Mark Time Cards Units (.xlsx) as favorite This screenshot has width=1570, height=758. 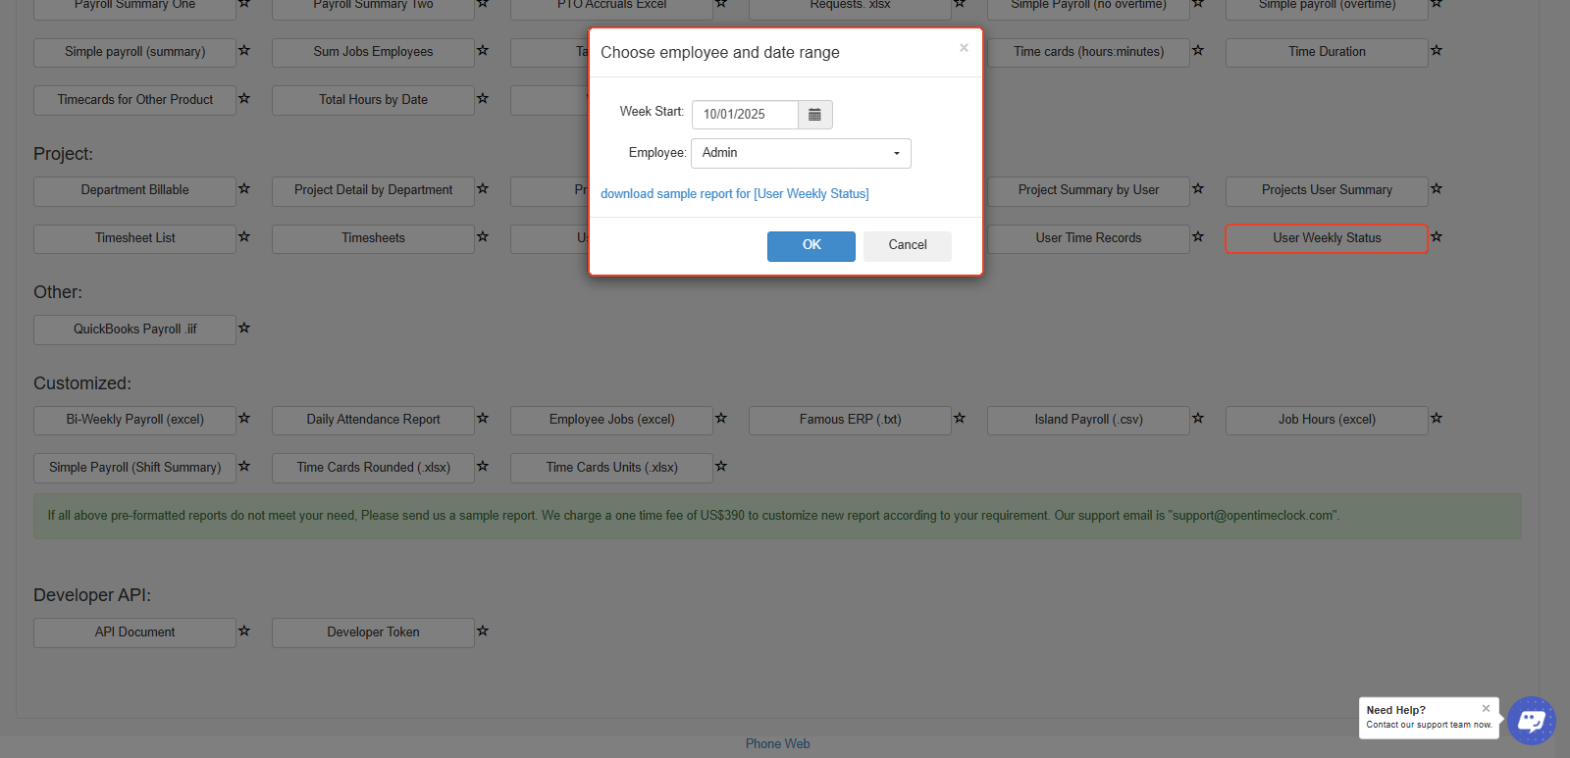(x=721, y=467)
